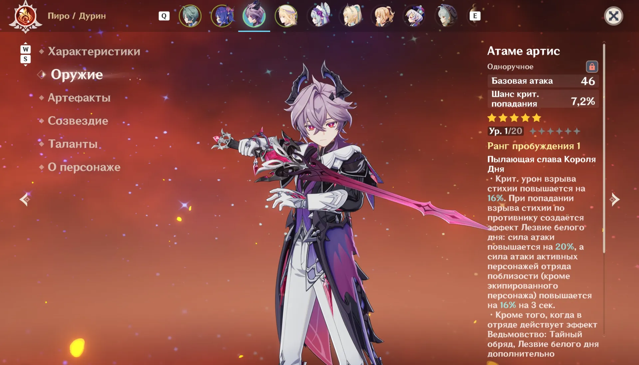
Task: Click the Q previous character key hint
Action: [x=164, y=16]
